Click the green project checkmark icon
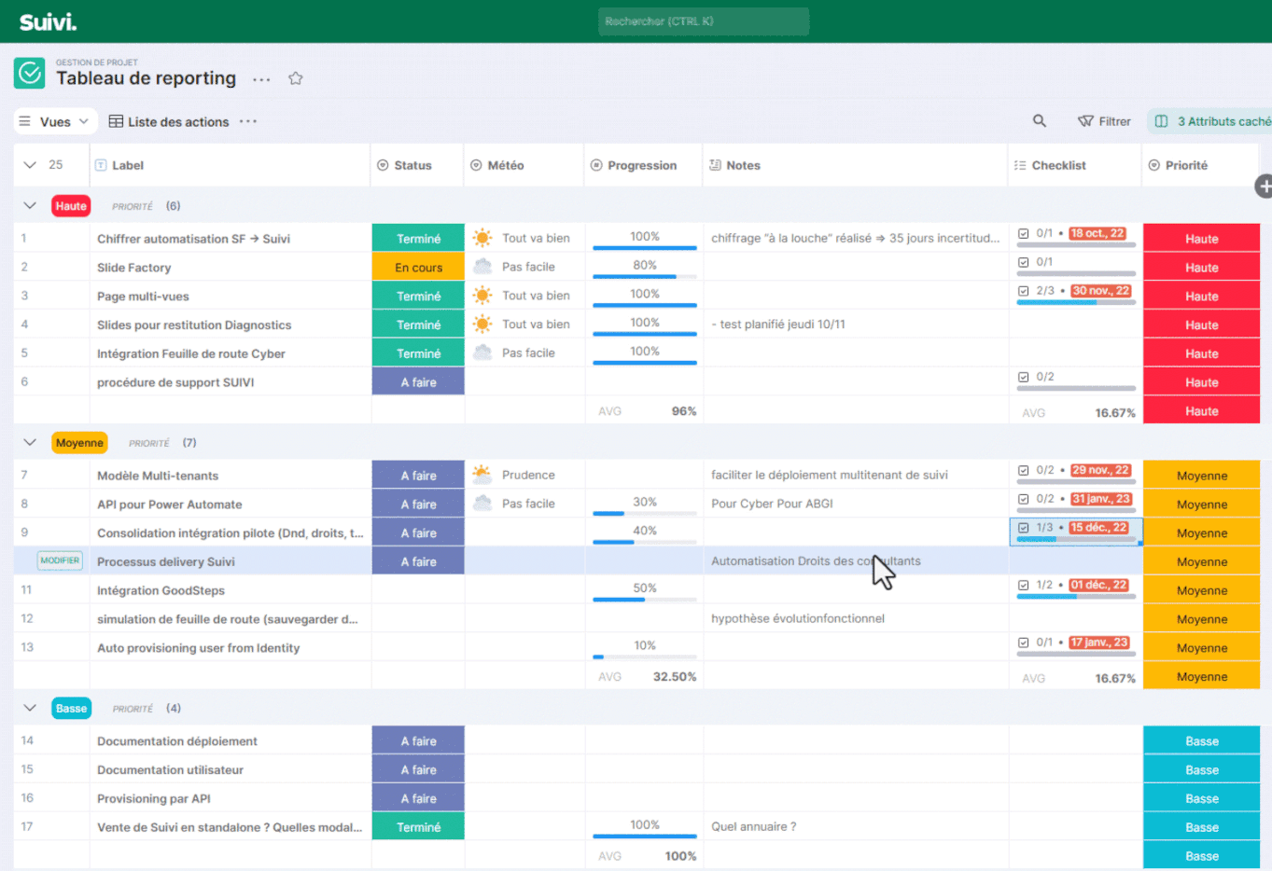The image size is (1272, 871). point(30,73)
